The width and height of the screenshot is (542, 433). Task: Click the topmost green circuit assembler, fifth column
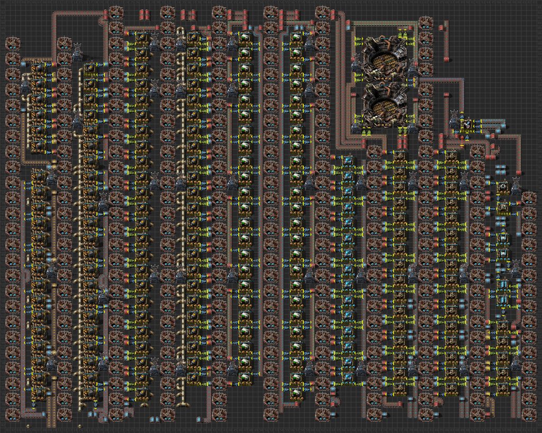click(x=245, y=38)
